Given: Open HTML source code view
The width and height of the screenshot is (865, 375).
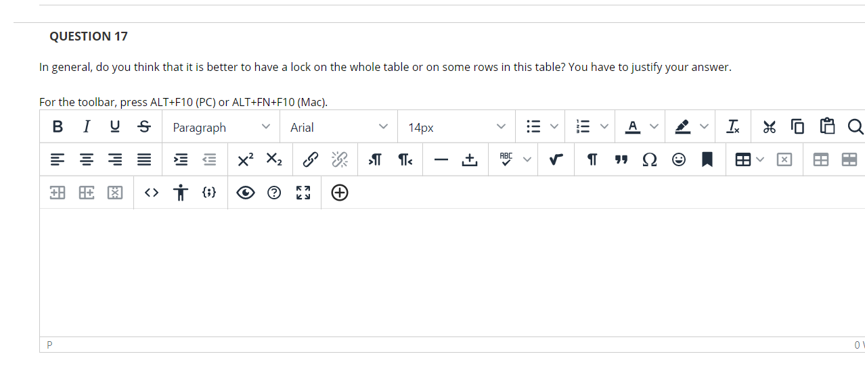Looking at the screenshot, I should [x=152, y=193].
